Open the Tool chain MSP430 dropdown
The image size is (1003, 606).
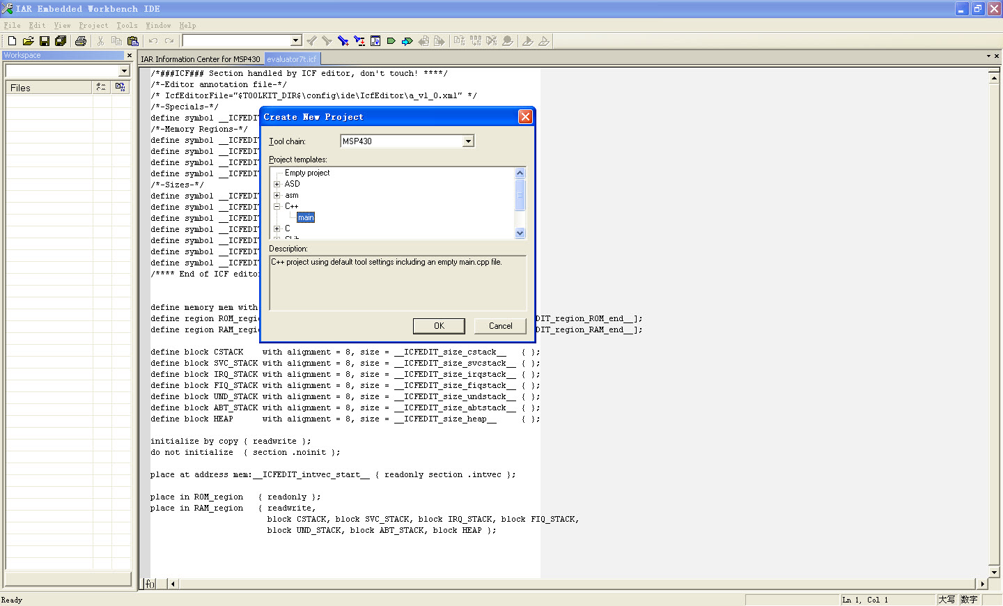click(x=469, y=141)
